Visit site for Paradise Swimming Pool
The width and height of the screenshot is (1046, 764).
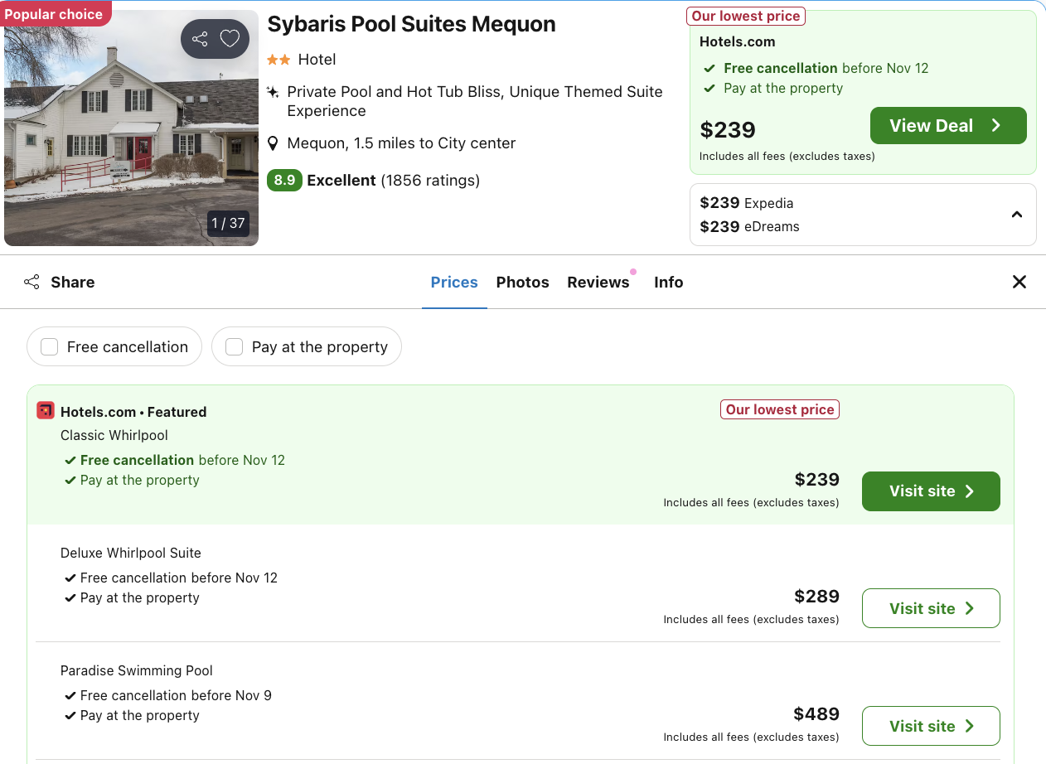click(930, 726)
